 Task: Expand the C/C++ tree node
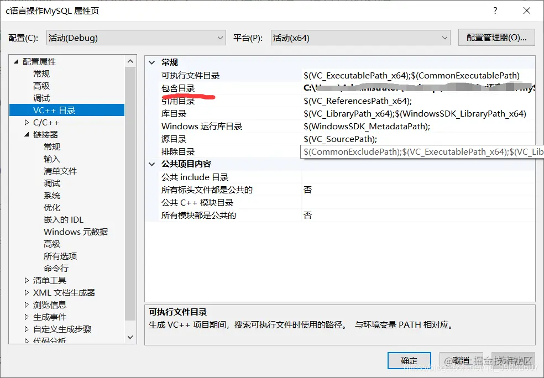27,123
